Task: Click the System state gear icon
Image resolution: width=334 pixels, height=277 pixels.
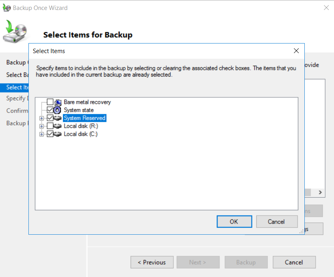Action: (x=57, y=110)
